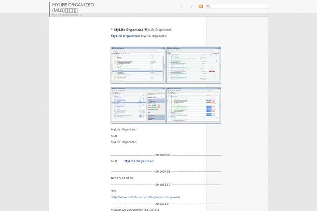Screen dimensions: 317x211
Task: Open the RSS feed icon
Action: tap(201, 7)
